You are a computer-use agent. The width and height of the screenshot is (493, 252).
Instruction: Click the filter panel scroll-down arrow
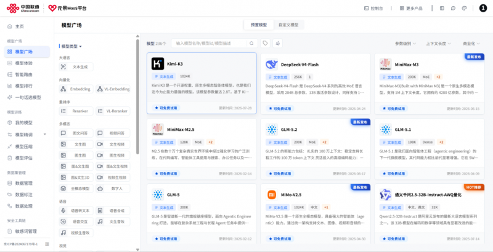(137, 250)
